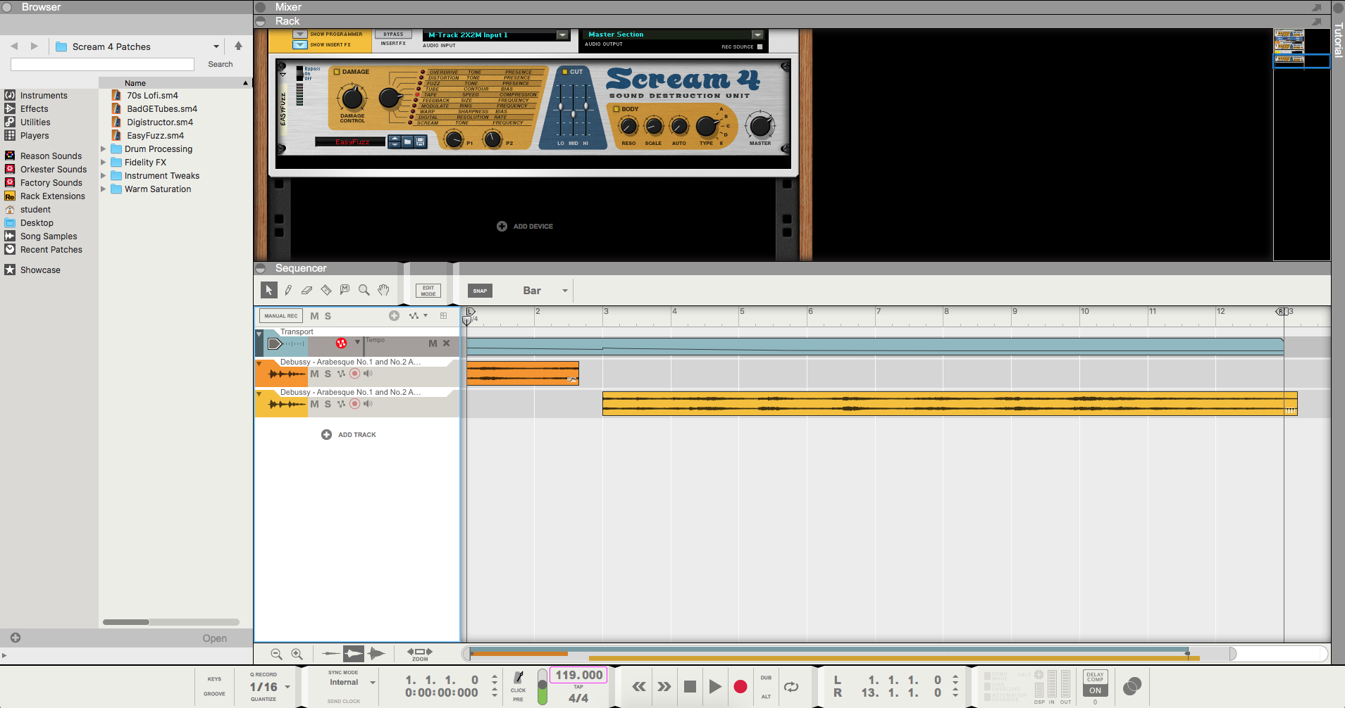Click the tempo automation icon on the Transport track
This screenshot has width=1345, height=708.
[342, 343]
